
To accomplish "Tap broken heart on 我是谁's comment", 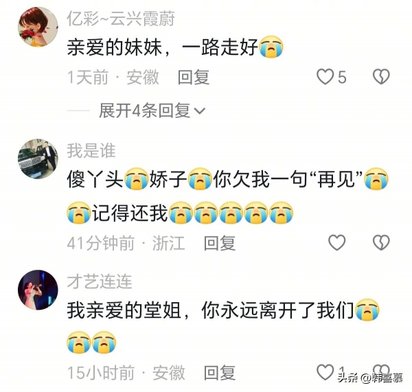I will coord(381,242).
